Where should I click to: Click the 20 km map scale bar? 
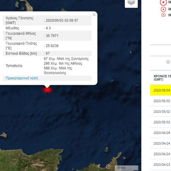click(126, 168)
